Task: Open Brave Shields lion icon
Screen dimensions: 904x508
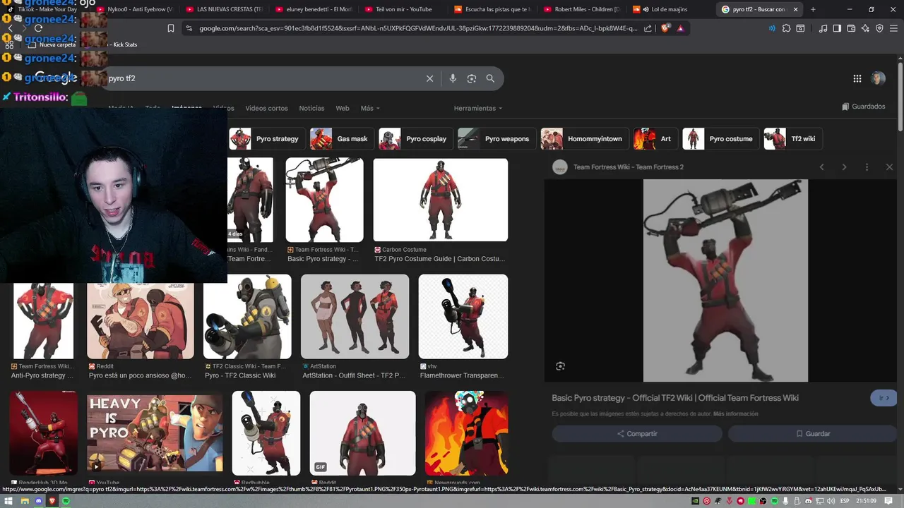Action: click(x=666, y=28)
